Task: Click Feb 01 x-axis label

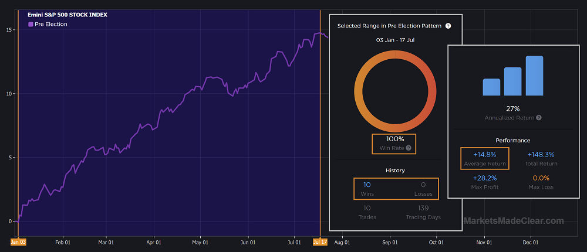Action: tap(63, 242)
